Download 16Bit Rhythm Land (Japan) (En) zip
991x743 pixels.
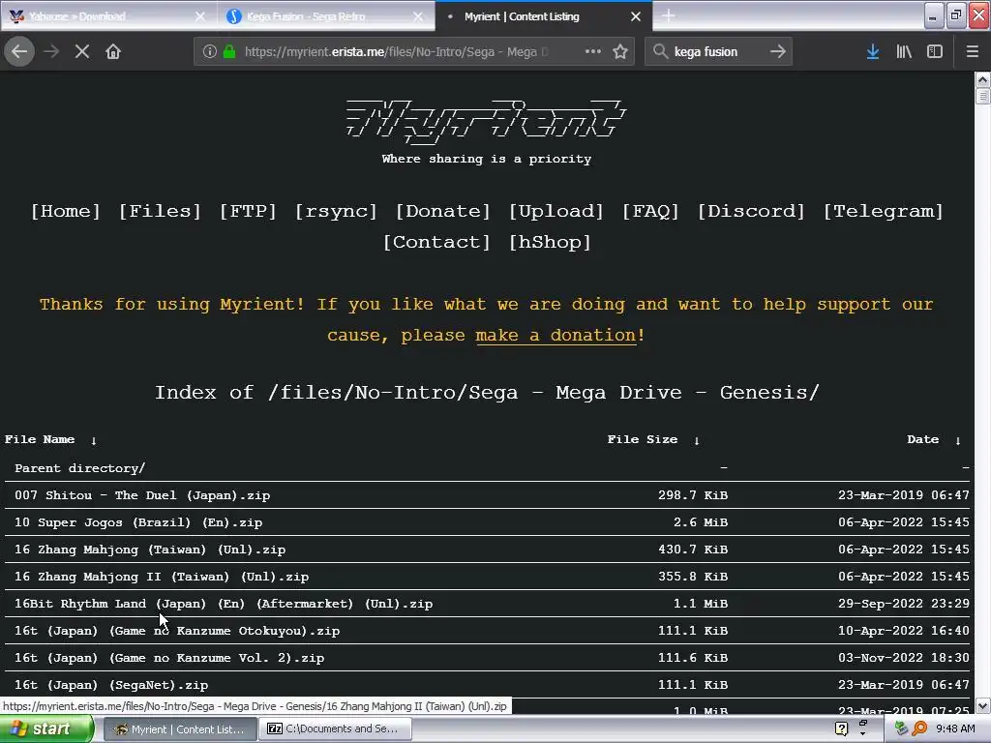pos(224,604)
